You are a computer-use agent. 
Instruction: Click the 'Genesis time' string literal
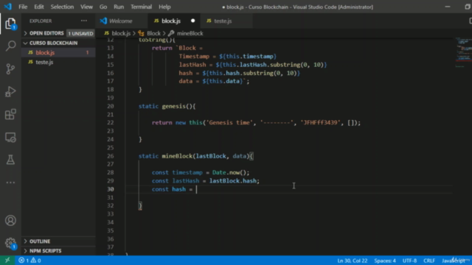coord(229,123)
